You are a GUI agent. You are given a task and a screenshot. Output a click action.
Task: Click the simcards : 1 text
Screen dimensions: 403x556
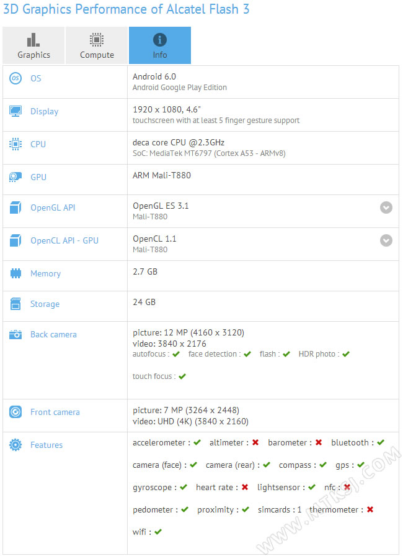[280, 509]
